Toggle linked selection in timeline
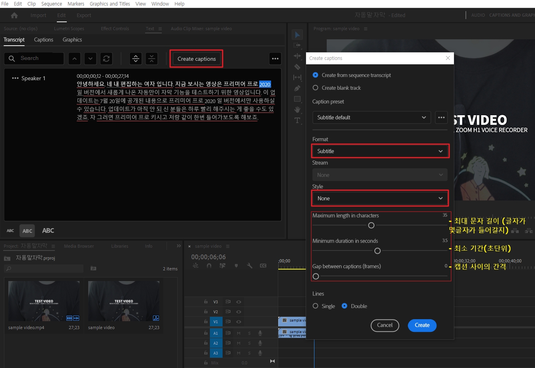Image resolution: width=535 pixels, height=368 pixels. pos(223,266)
